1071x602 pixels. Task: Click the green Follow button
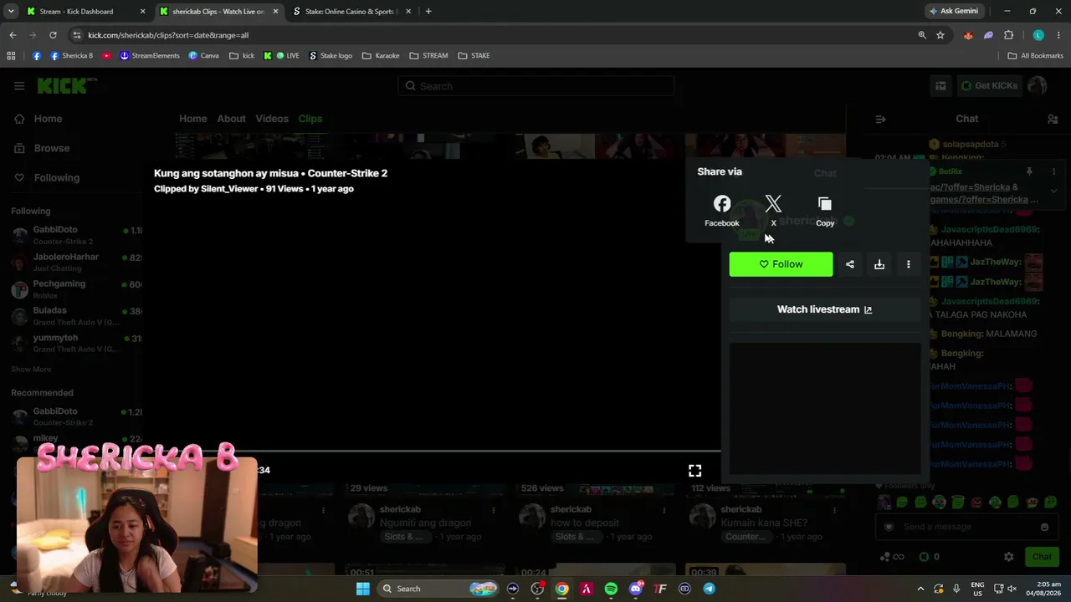click(x=781, y=264)
